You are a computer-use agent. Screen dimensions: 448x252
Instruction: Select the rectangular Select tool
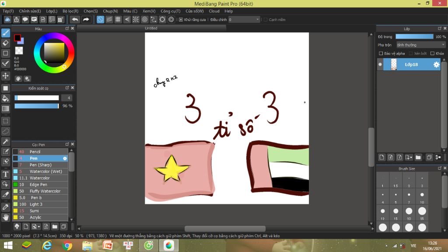(x=5, y=121)
